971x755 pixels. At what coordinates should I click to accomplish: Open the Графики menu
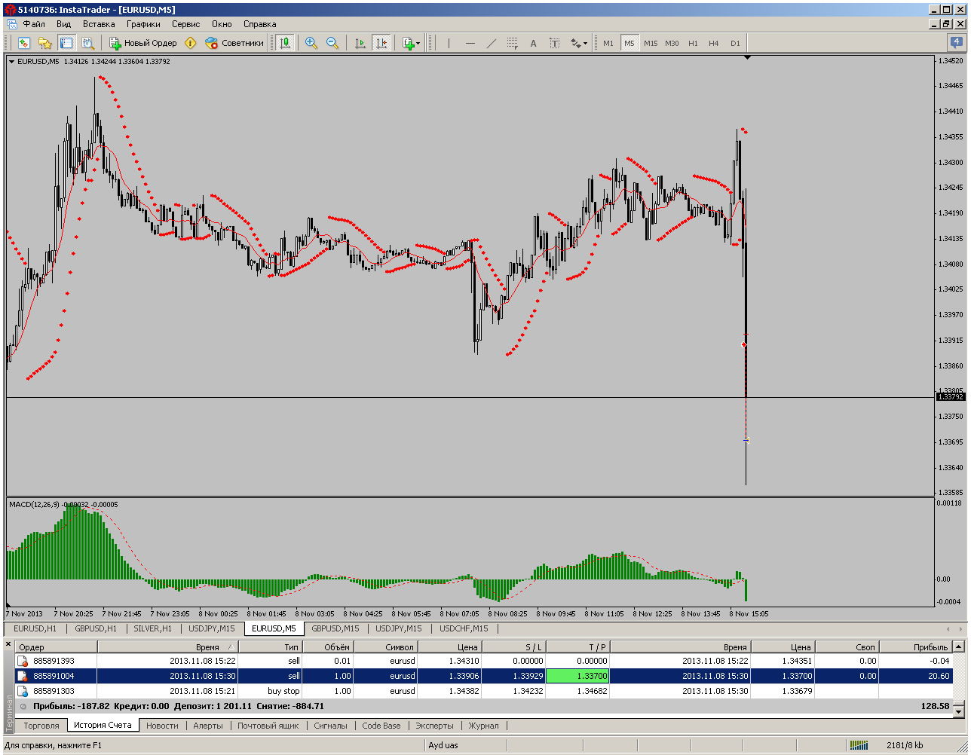pos(143,24)
